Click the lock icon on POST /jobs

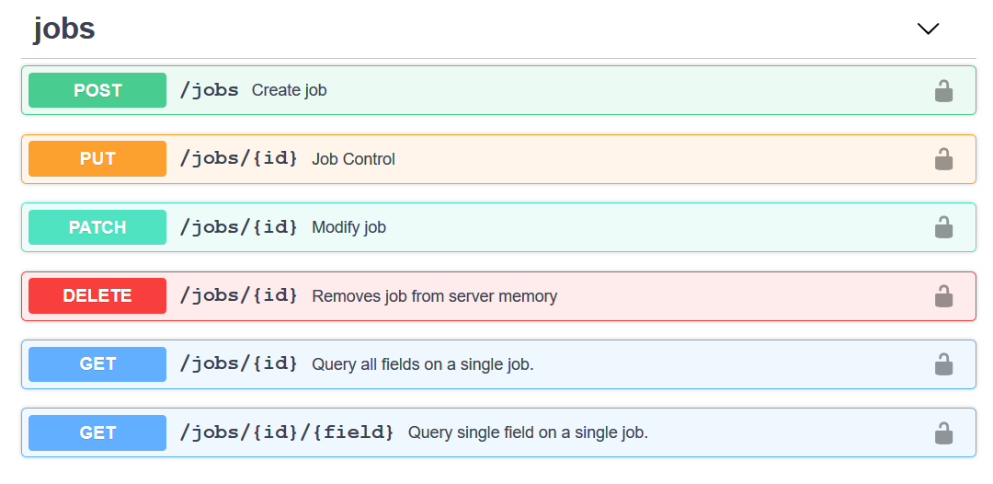tap(943, 90)
